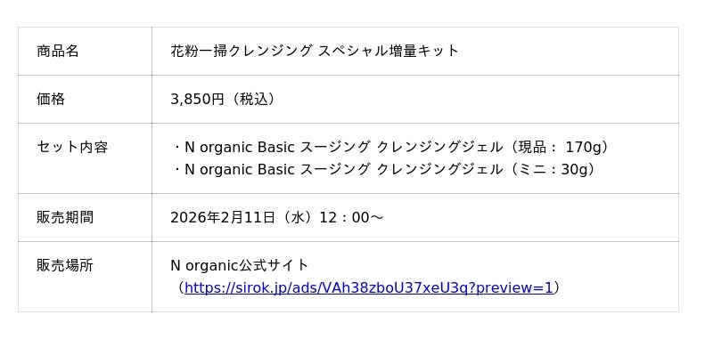Click the 2026年2月11日 sale date text
Viewport: 713px width, 339px height.
[x=223, y=217]
